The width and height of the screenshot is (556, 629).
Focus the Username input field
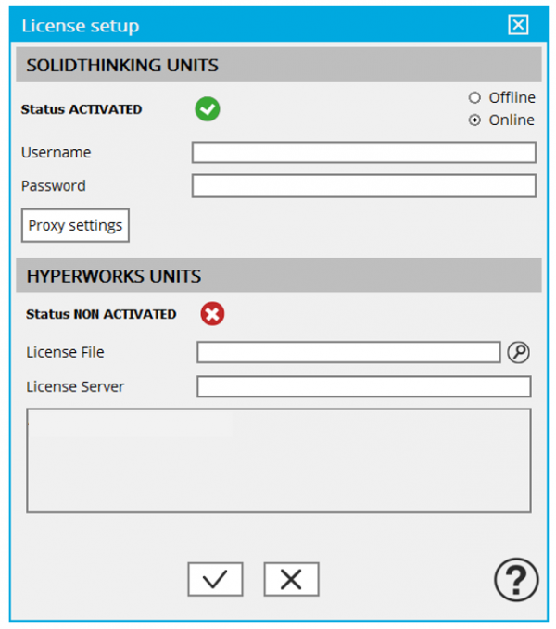[364, 153]
